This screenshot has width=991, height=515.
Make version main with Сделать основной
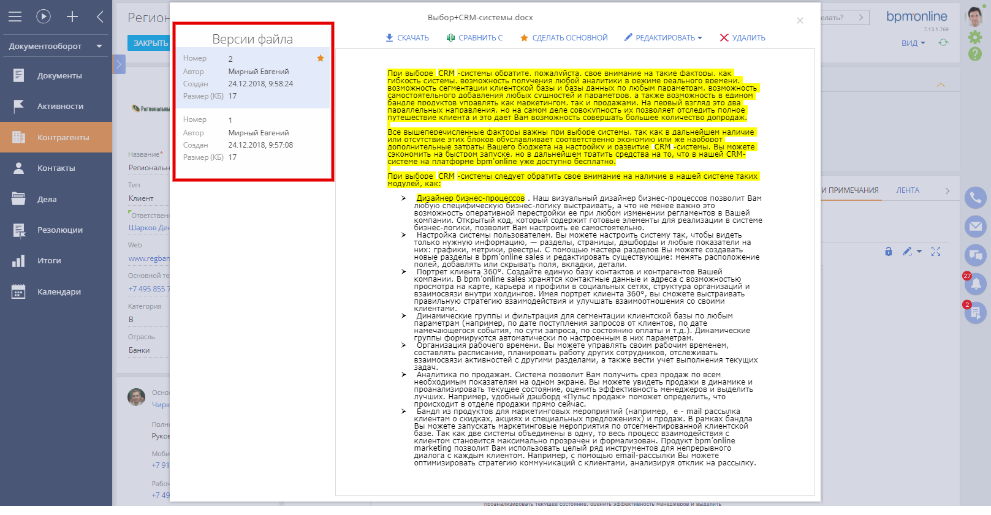pyautogui.click(x=564, y=37)
